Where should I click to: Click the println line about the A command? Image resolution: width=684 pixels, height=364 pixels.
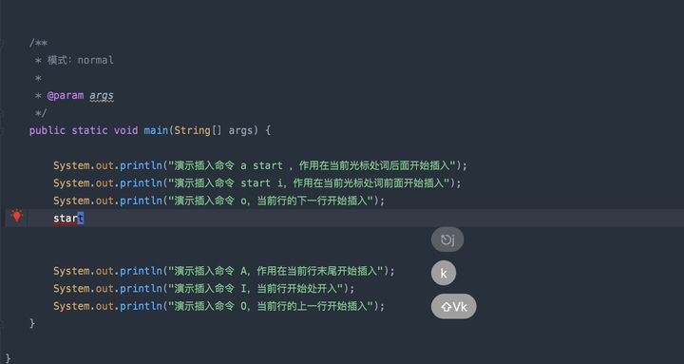(x=224, y=271)
